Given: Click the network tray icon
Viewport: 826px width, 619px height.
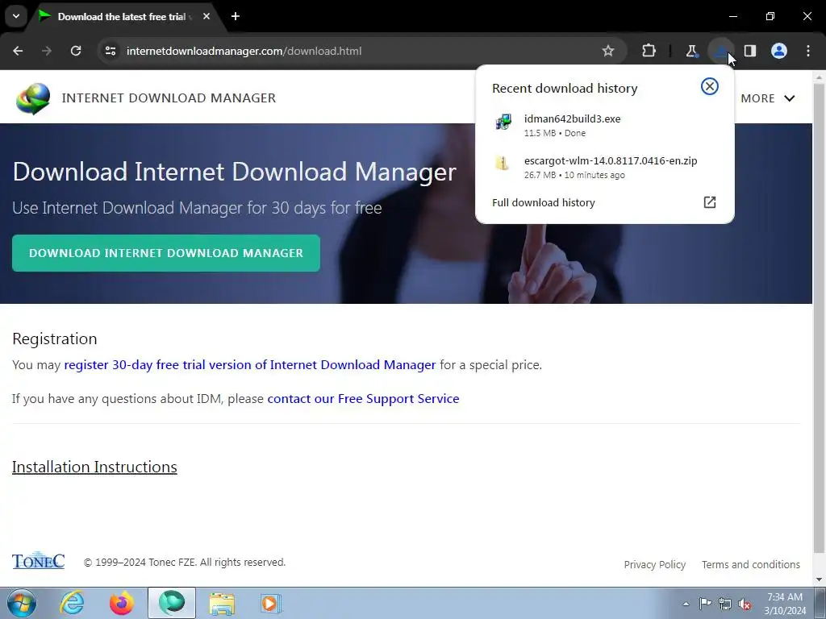Looking at the screenshot, I should (725, 604).
